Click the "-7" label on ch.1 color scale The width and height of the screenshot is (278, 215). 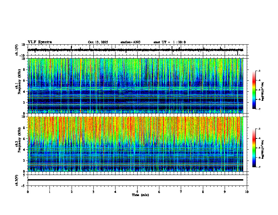coord(259,109)
